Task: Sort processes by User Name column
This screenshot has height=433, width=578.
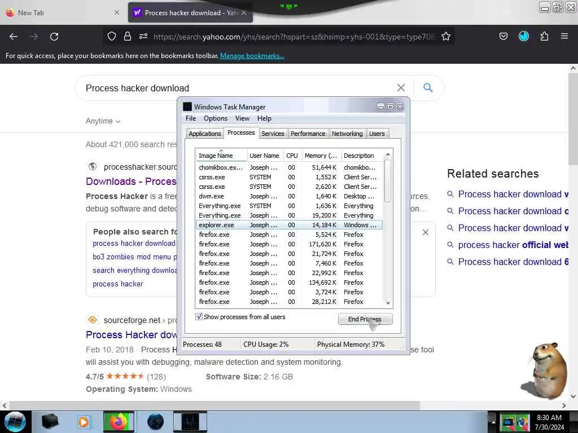Action: point(265,156)
